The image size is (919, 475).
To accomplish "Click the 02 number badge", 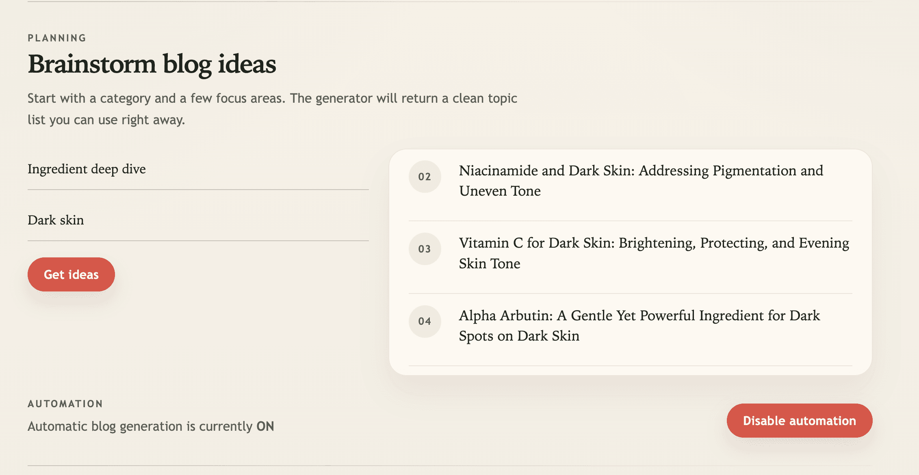I will coord(425,177).
